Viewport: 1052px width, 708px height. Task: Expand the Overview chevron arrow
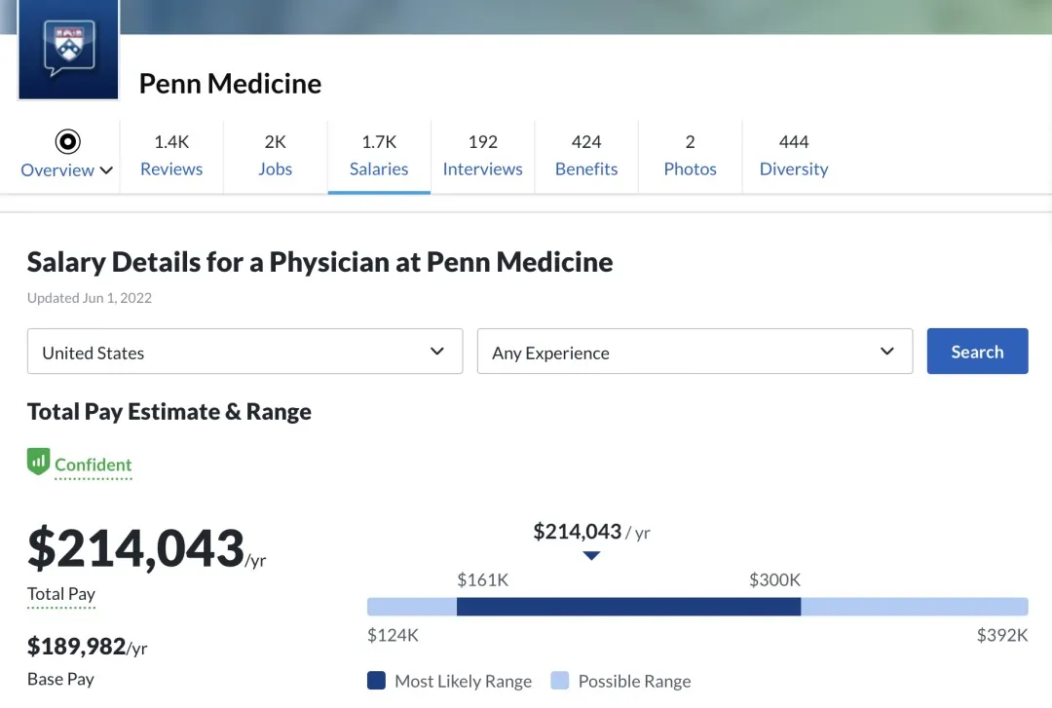[x=106, y=170]
